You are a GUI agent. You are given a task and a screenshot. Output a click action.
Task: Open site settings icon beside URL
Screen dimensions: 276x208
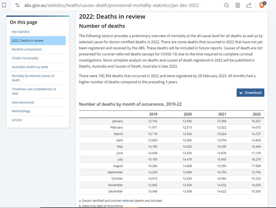coord(17,5)
